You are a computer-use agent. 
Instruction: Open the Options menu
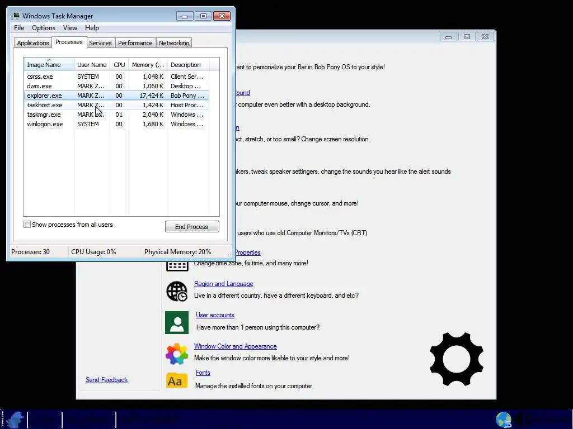tap(44, 28)
